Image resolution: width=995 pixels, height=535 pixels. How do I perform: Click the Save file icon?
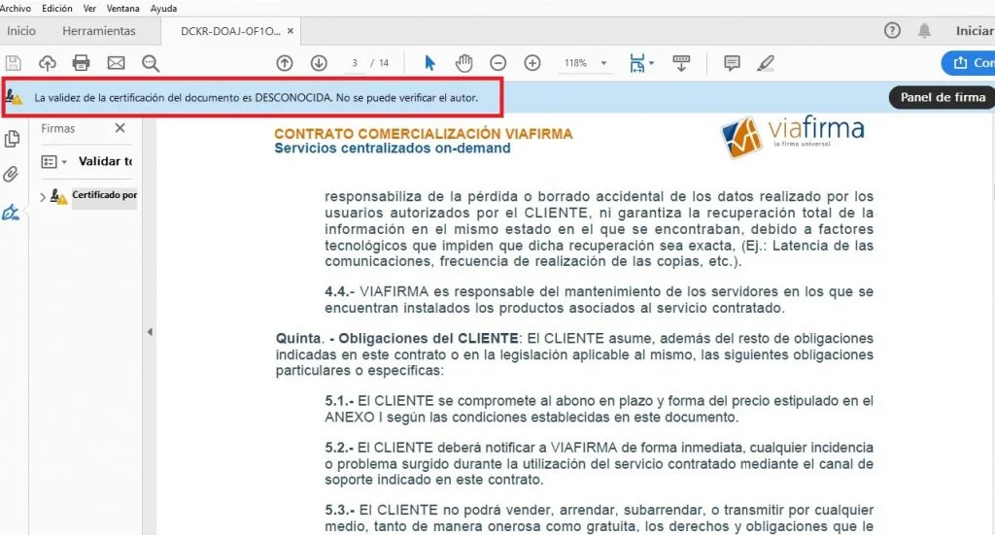pos(14,63)
